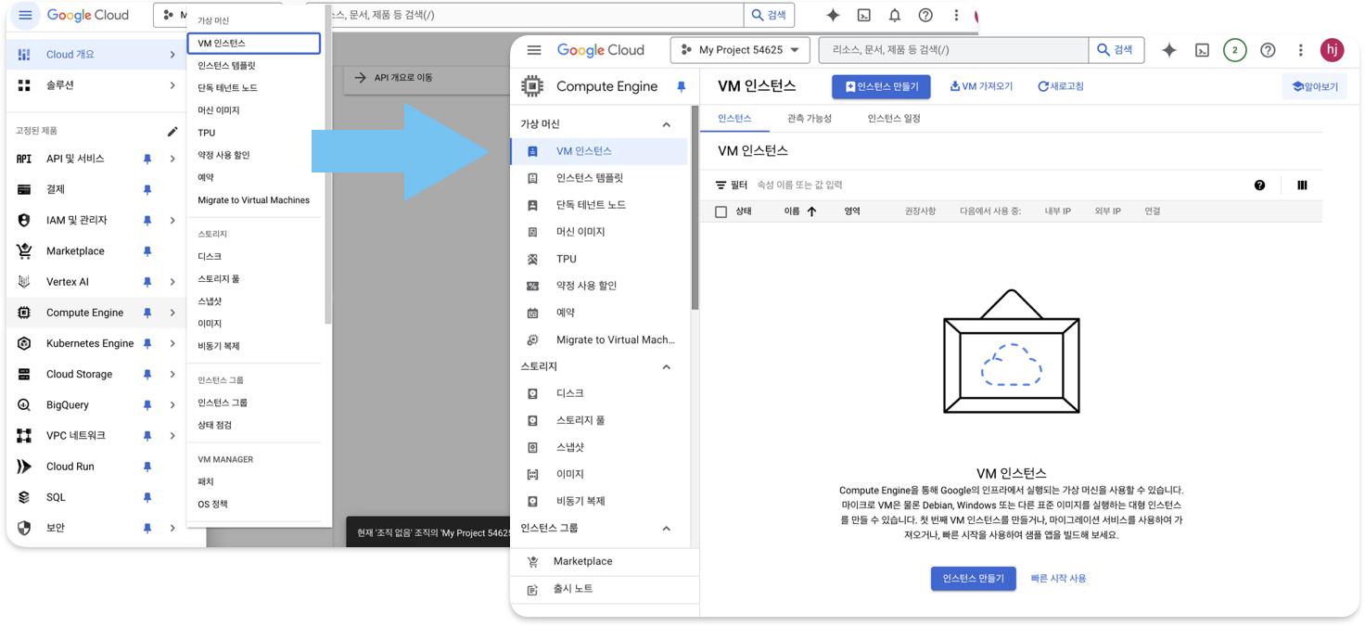Open hamburger menu in right VM 인스턴스 window

click(x=534, y=50)
